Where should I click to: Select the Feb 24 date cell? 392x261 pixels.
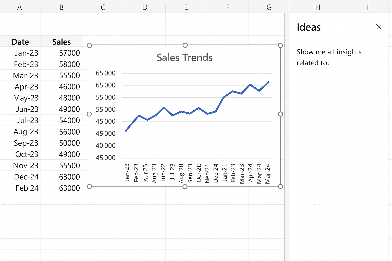(x=20, y=188)
